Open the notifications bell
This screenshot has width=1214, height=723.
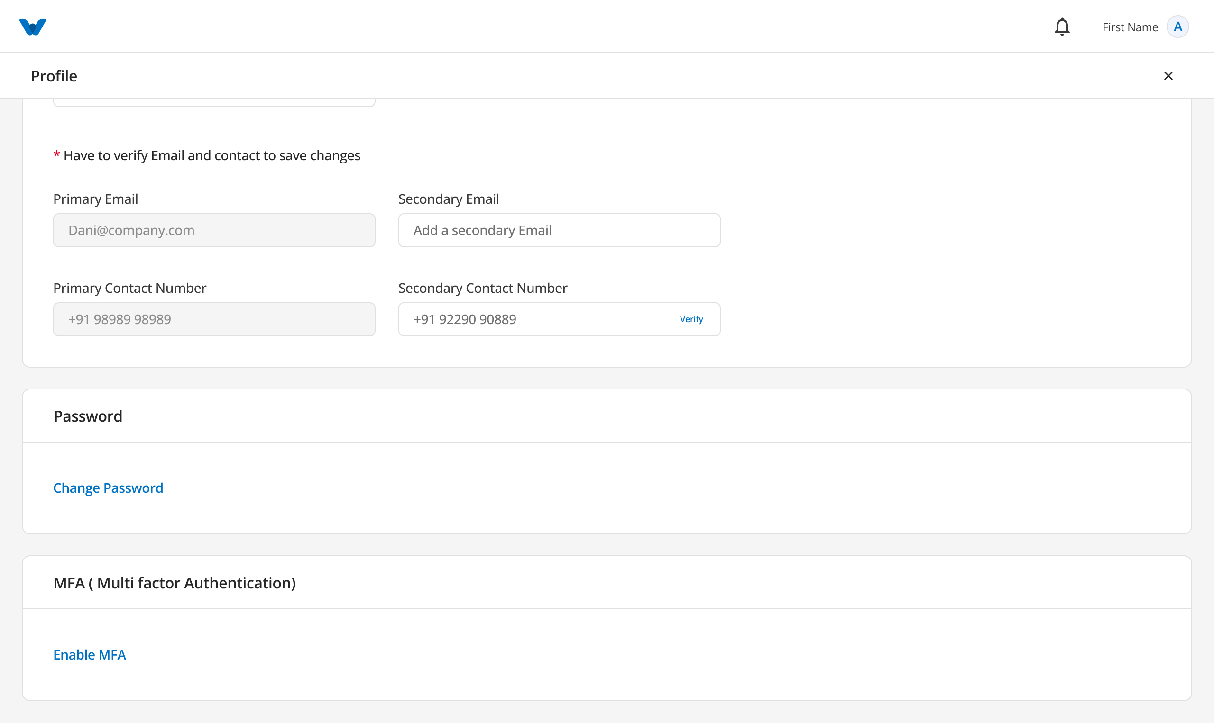(1062, 27)
